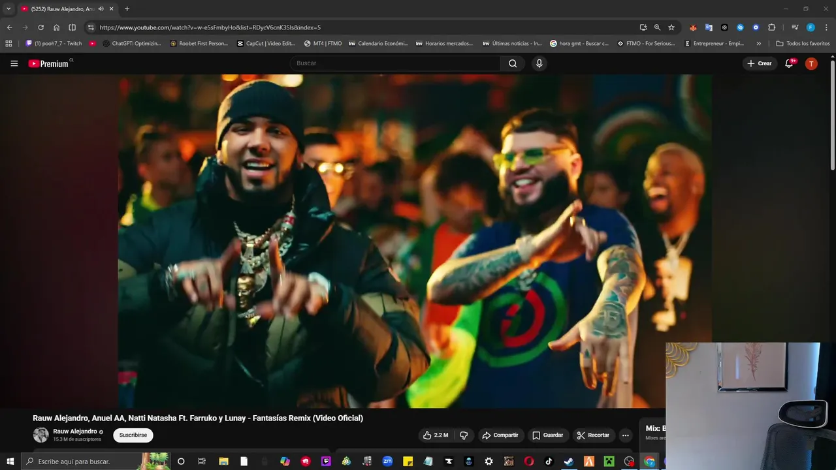Open Todos los favoritos folder
836x470 pixels.
coord(803,44)
